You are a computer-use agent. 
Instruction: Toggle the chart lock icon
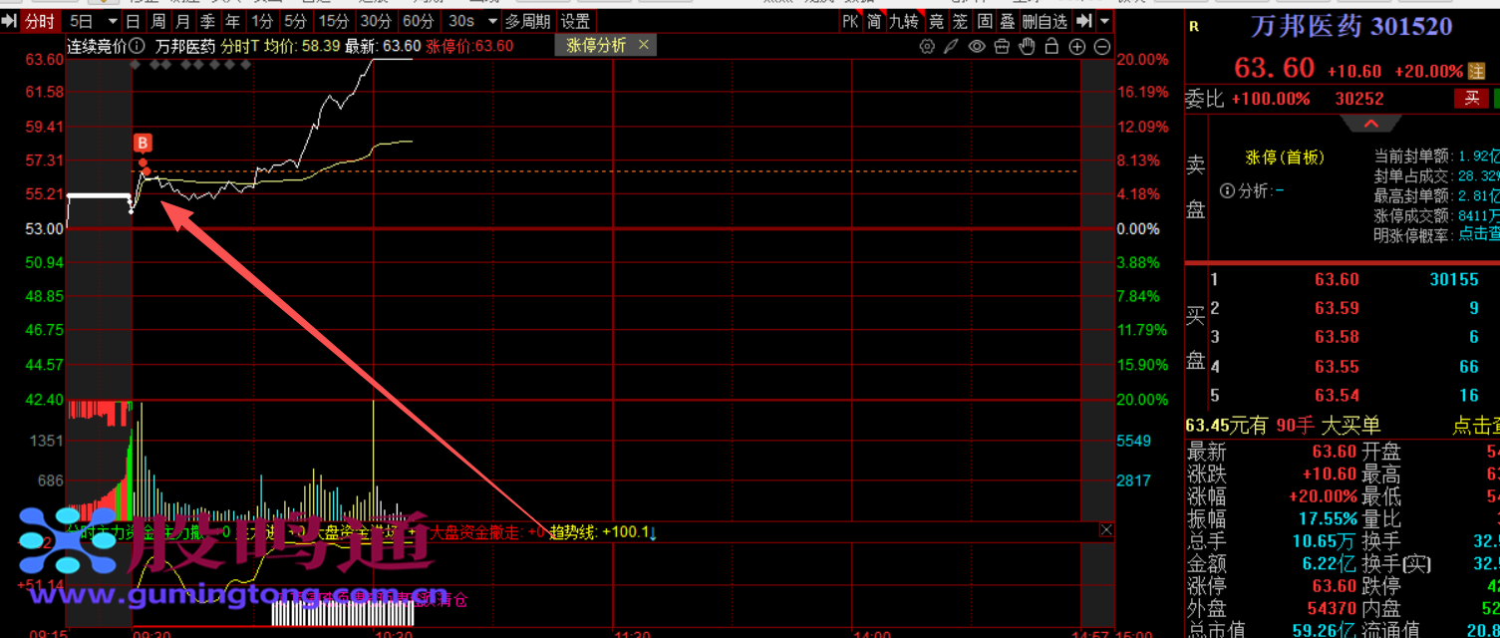pos(1051,46)
